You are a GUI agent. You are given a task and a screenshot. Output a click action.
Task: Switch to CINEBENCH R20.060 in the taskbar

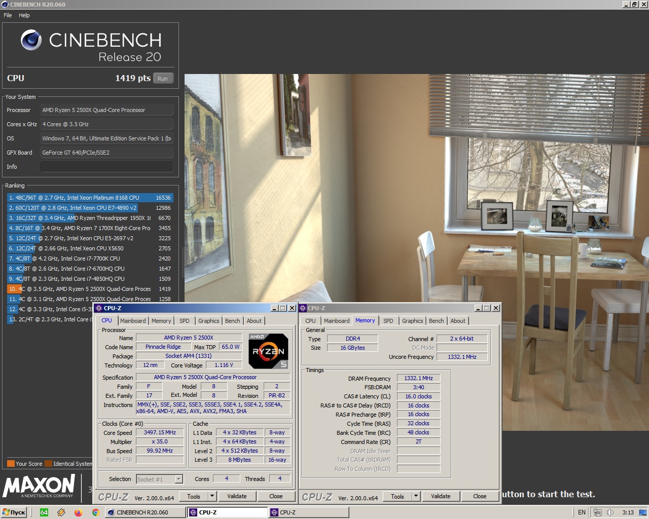[146, 512]
